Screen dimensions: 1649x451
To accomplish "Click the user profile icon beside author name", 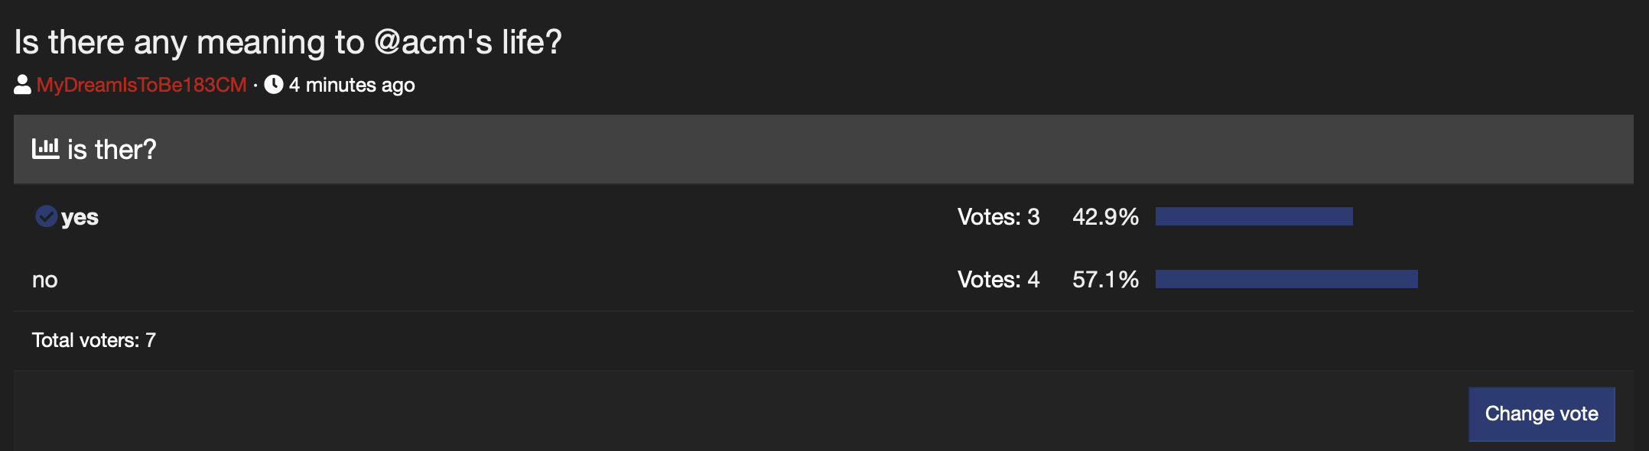I will pos(22,85).
